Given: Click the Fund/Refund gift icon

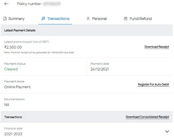Looking at the screenshot, I should (126, 18).
